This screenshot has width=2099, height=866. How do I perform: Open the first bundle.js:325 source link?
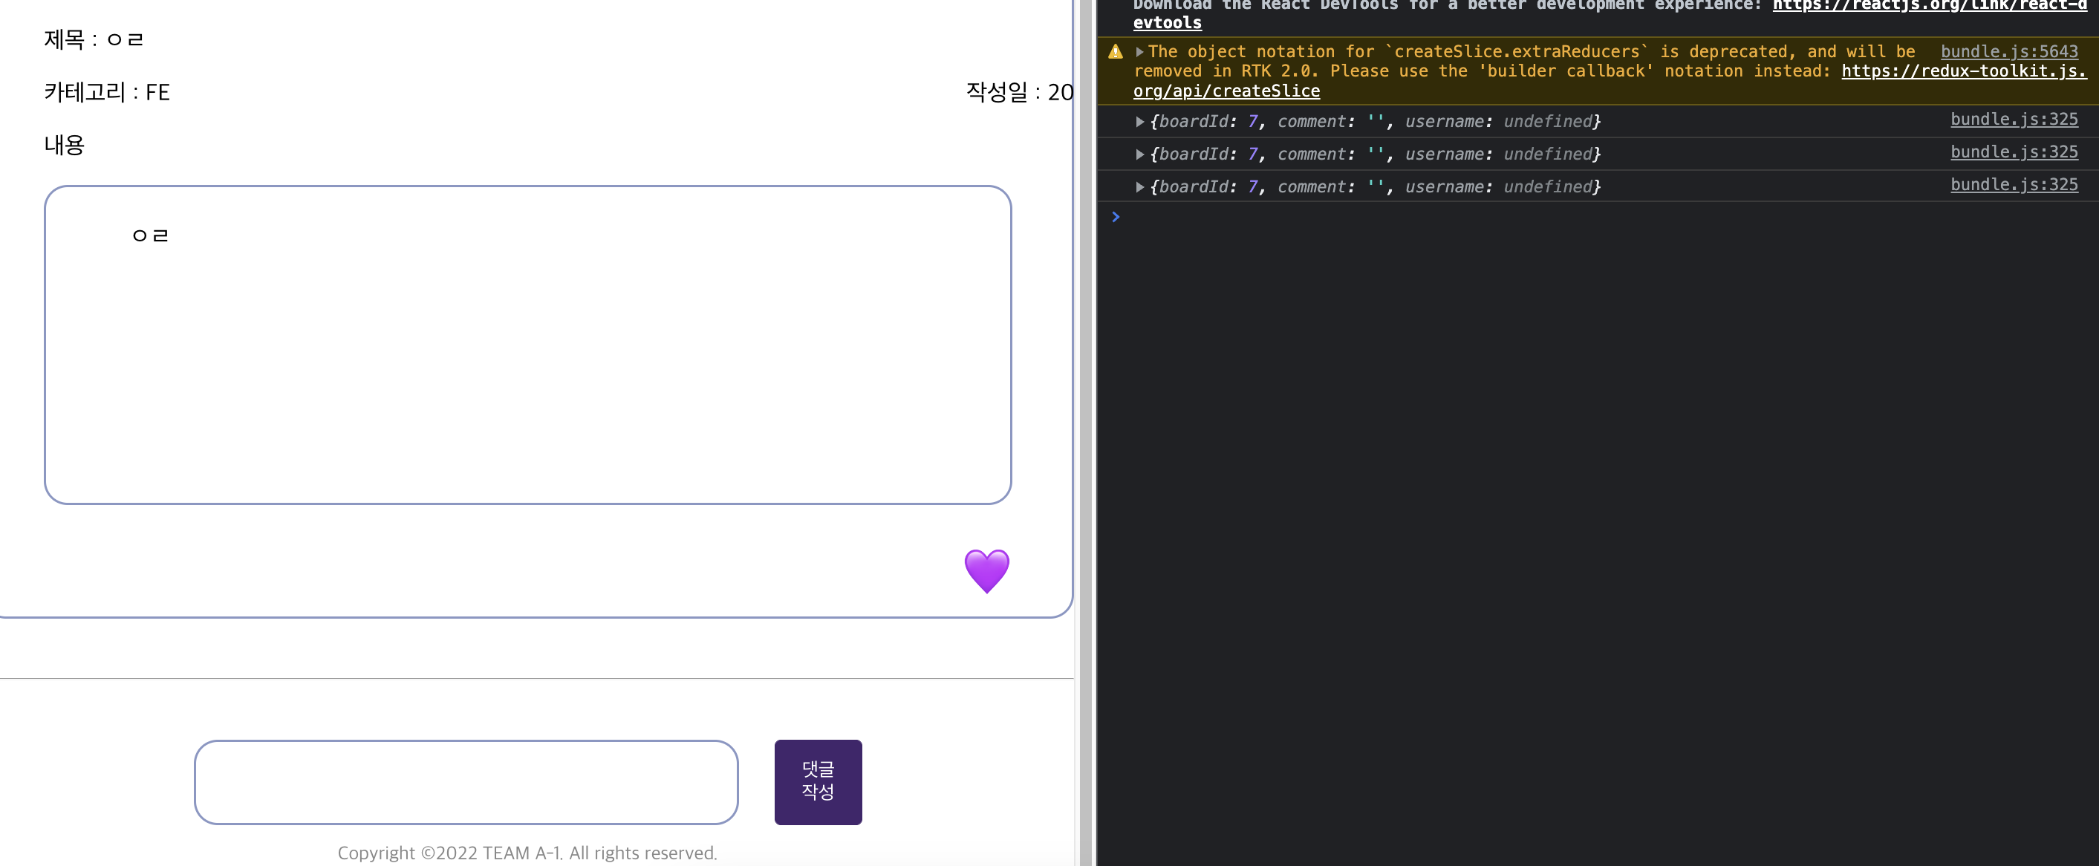tap(2014, 119)
